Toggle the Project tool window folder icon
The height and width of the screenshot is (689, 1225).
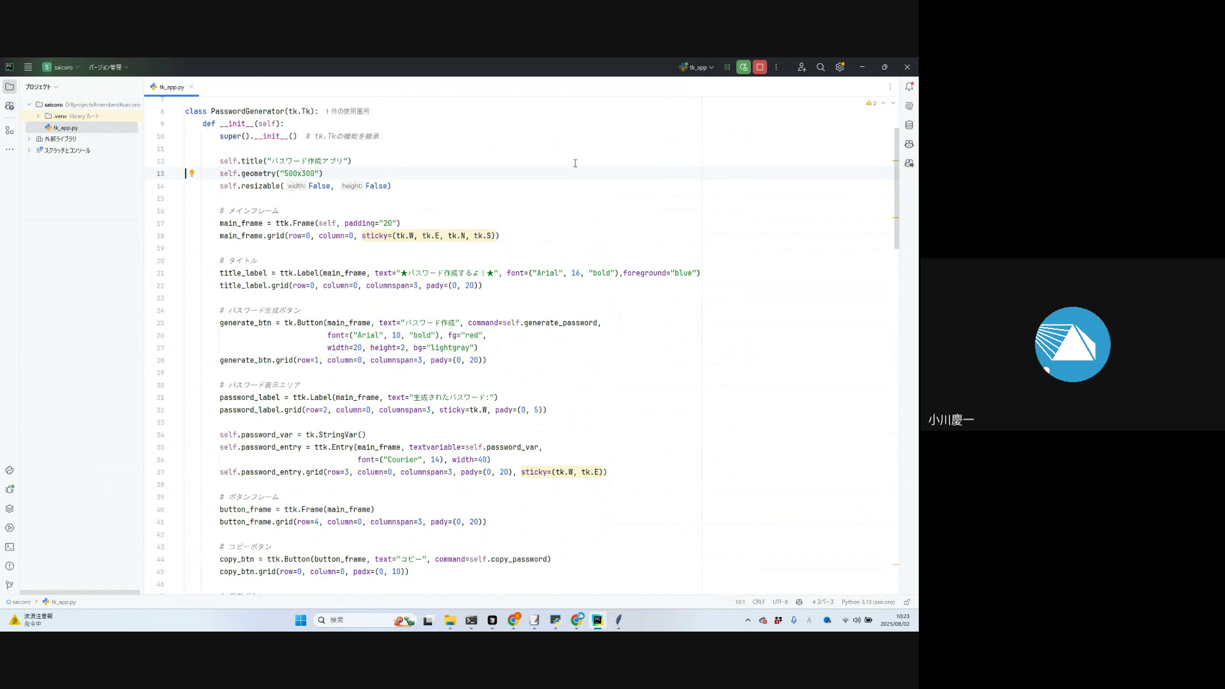coord(10,87)
